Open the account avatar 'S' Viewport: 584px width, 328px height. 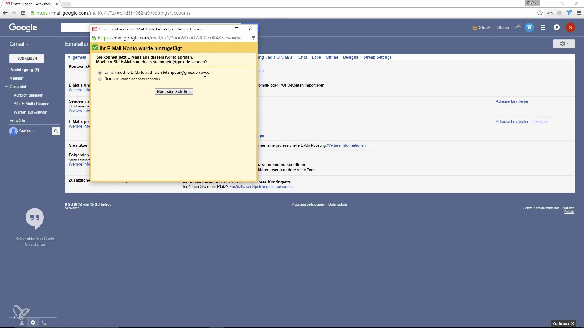tap(570, 27)
